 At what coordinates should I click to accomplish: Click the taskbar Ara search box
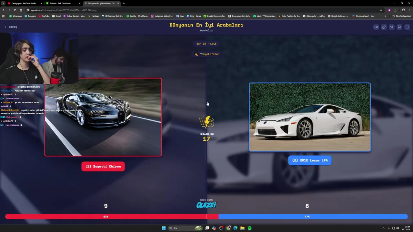click(x=185, y=228)
